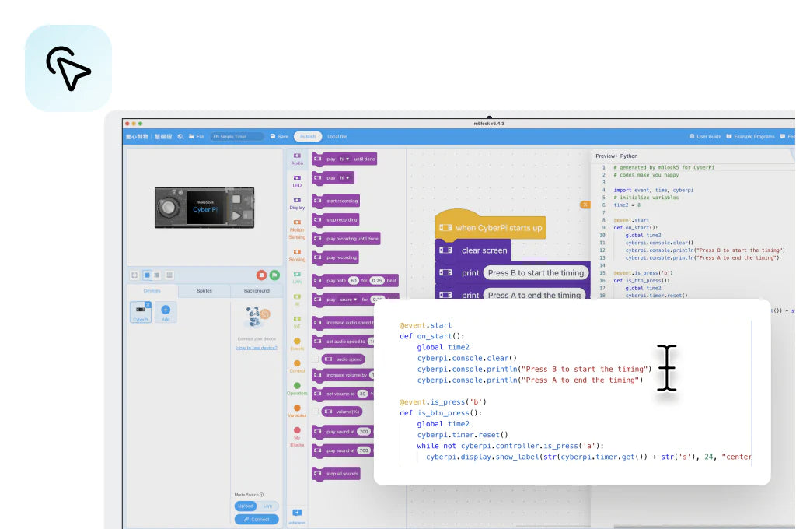Open the Events block category
This screenshot has width=796, height=529.
[297, 344]
